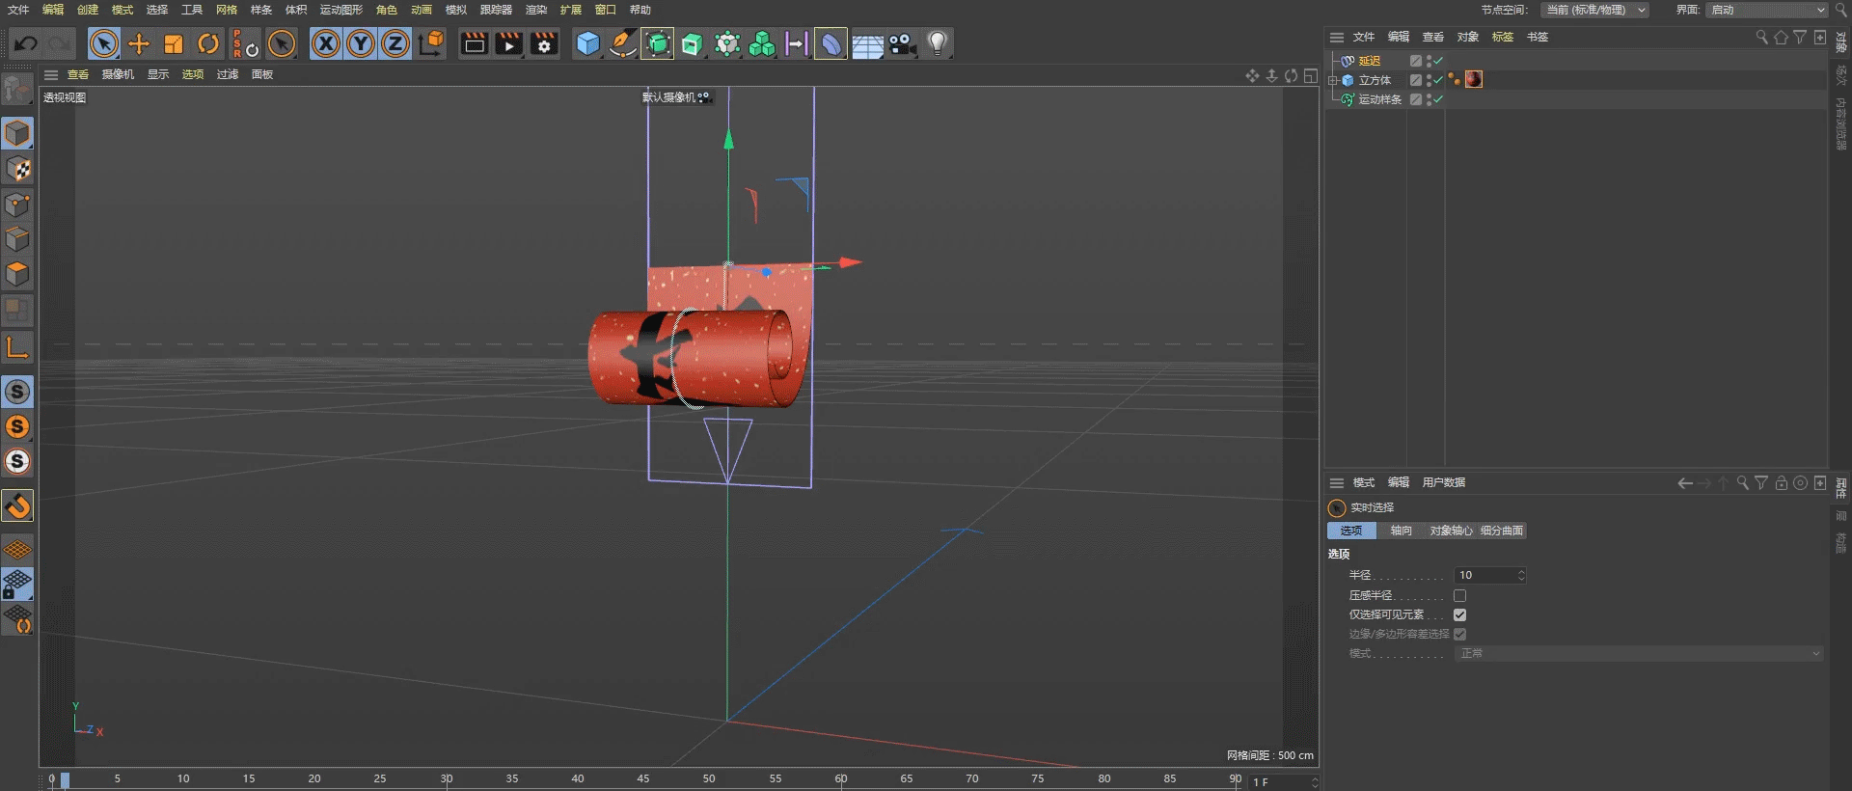Add a camera object from the toolbar
1852x791 pixels.
(902, 43)
